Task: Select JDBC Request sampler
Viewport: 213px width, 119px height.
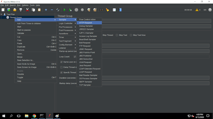Action: [89, 49]
